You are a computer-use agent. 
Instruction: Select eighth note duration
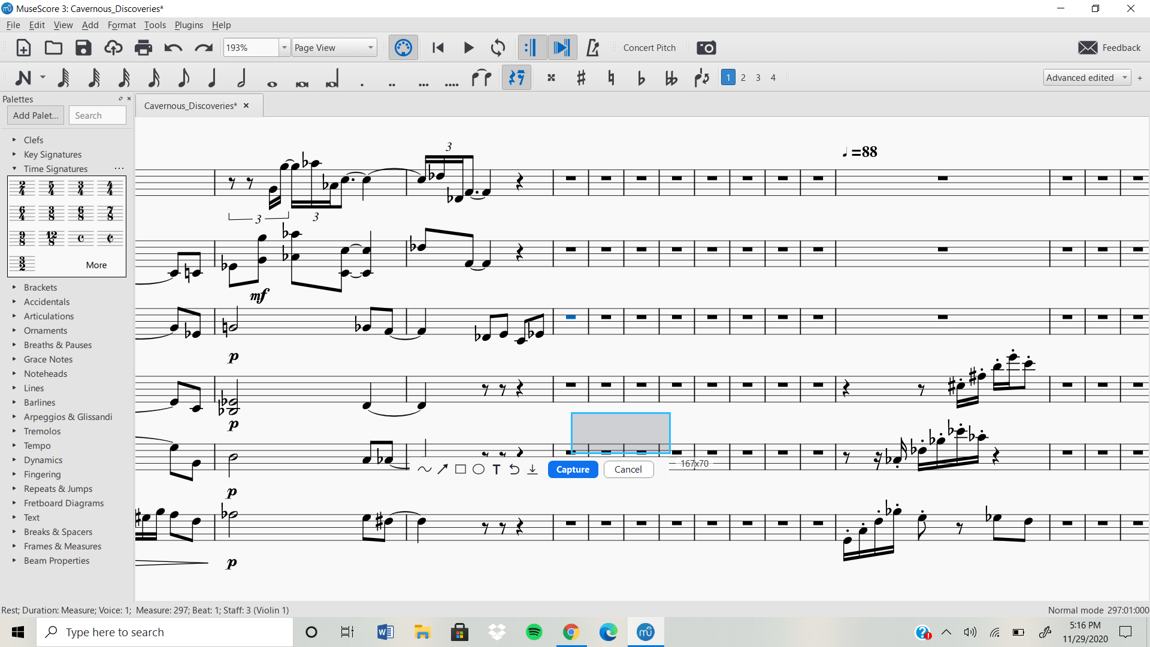click(183, 78)
